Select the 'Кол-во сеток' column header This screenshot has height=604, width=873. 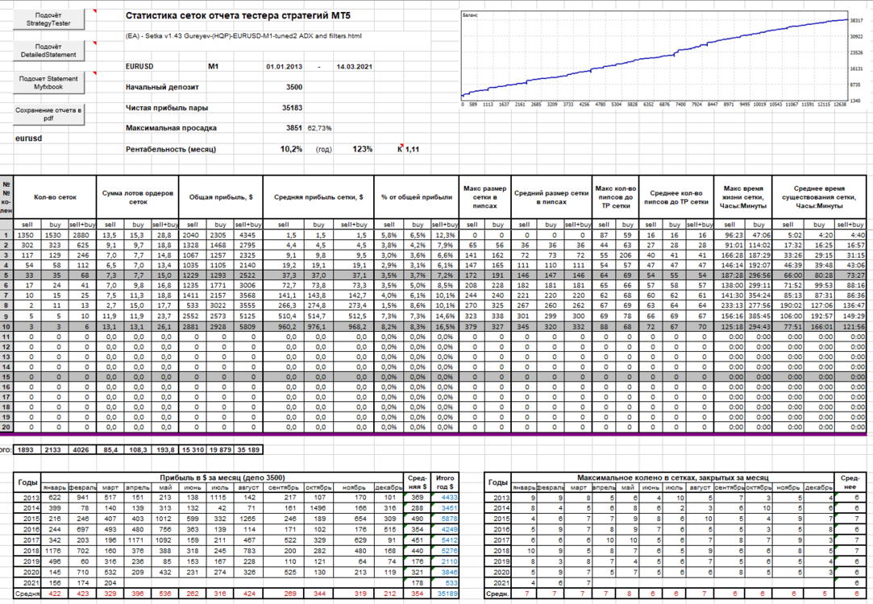pyautogui.click(x=55, y=197)
